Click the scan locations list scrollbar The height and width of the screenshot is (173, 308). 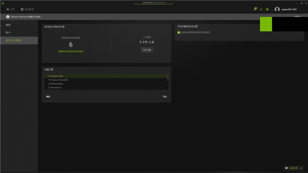(x=168, y=78)
